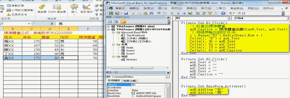Open B1 CommandButton properties object dropdown
The height and width of the screenshot is (98, 290).
click(167, 77)
